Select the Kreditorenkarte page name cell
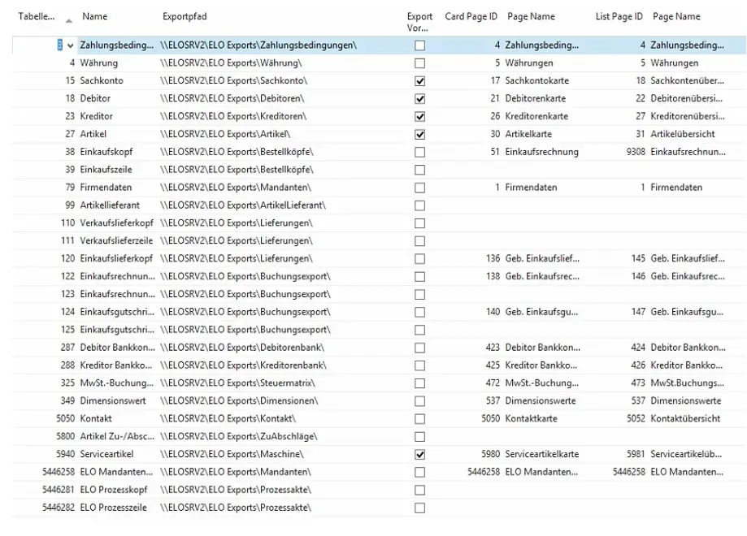The height and width of the screenshot is (536, 747). click(536, 116)
